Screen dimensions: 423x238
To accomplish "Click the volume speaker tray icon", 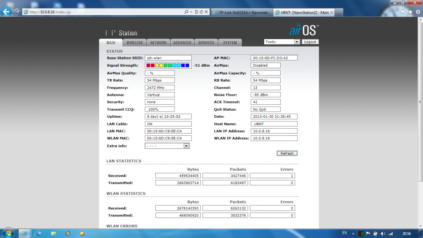I will tap(383, 233).
